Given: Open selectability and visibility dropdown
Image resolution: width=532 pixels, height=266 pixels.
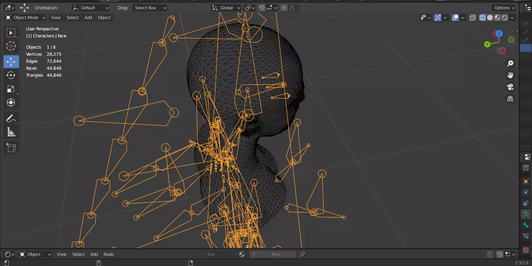Looking at the screenshot, I should click(426, 18).
